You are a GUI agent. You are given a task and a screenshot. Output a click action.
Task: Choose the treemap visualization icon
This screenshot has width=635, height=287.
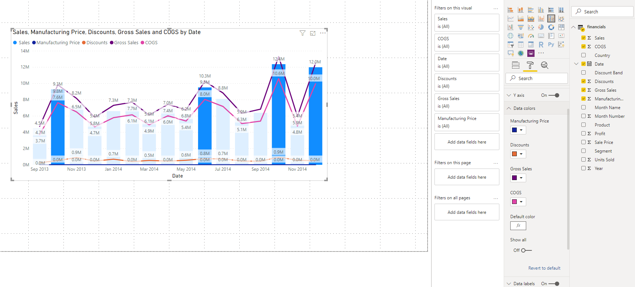point(561,27)
